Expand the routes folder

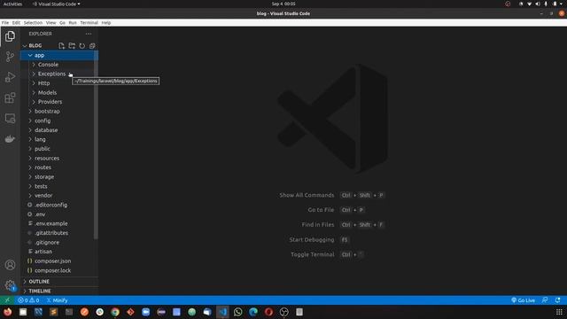pos(58,167)
